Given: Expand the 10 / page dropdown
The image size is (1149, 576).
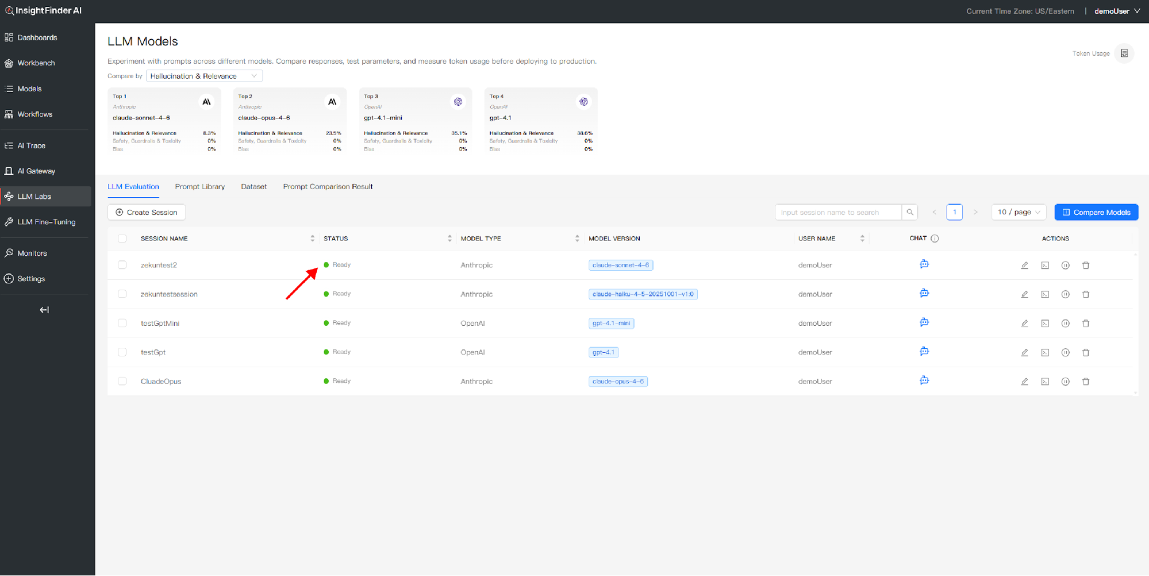Looking at the screenshot, I should pos(1018,212).
